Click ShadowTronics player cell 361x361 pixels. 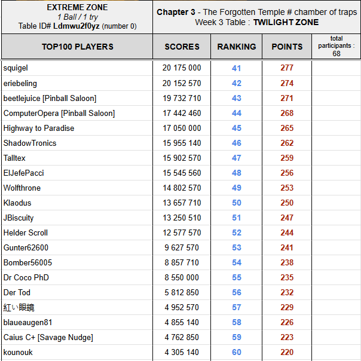pyautogui.click(x=30, y=143)
